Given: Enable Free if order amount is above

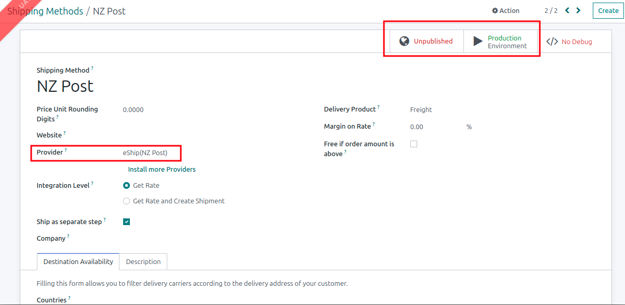Looking at the screenshot, I should (414, 144).
